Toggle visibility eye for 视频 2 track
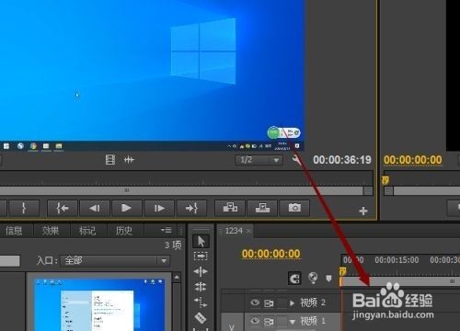This screenshot has height=331, width=460. 255,302
